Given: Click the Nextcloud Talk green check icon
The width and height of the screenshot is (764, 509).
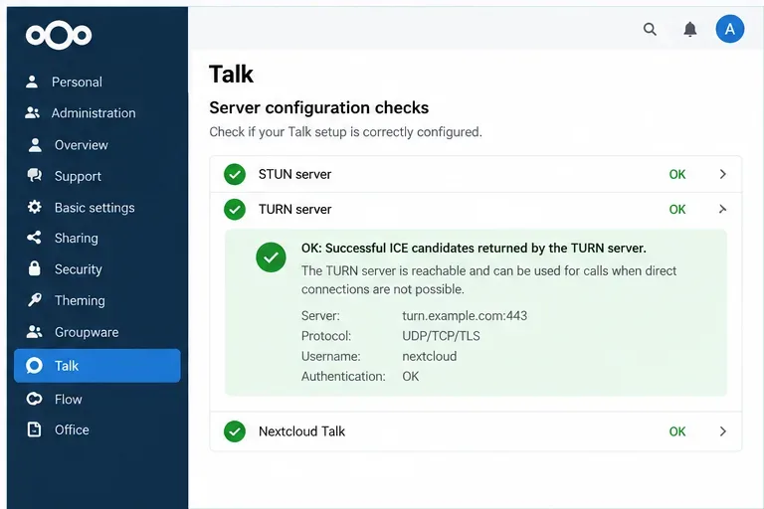Looking at the screenshot, I should [235, 431].
